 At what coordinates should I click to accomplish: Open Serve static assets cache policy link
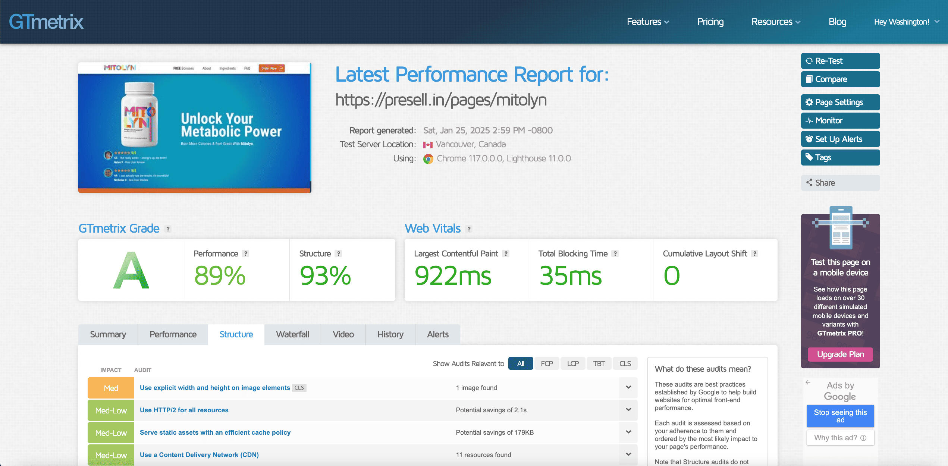pos(215,432)
